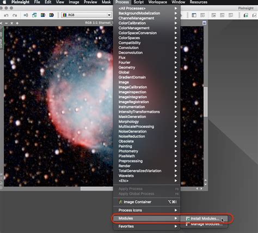The image size is (258, 233).
Task: Select Global in the Process menu
Action: pos(146,73)
